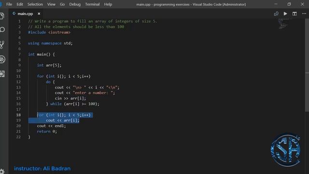Viewport: 309px width, 174px height.
Task: Open the Terminal menu
Action: pos(92,4)
